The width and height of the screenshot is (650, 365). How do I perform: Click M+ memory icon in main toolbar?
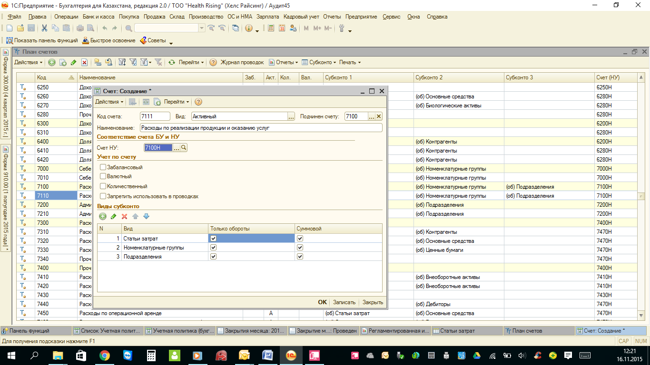click(317, 28)
